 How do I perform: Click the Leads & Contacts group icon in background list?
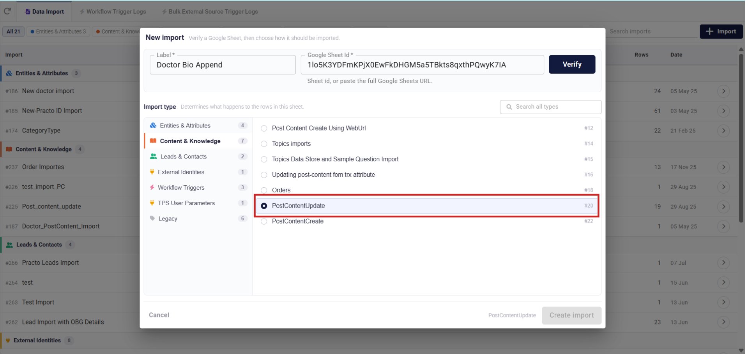point(9,245)
